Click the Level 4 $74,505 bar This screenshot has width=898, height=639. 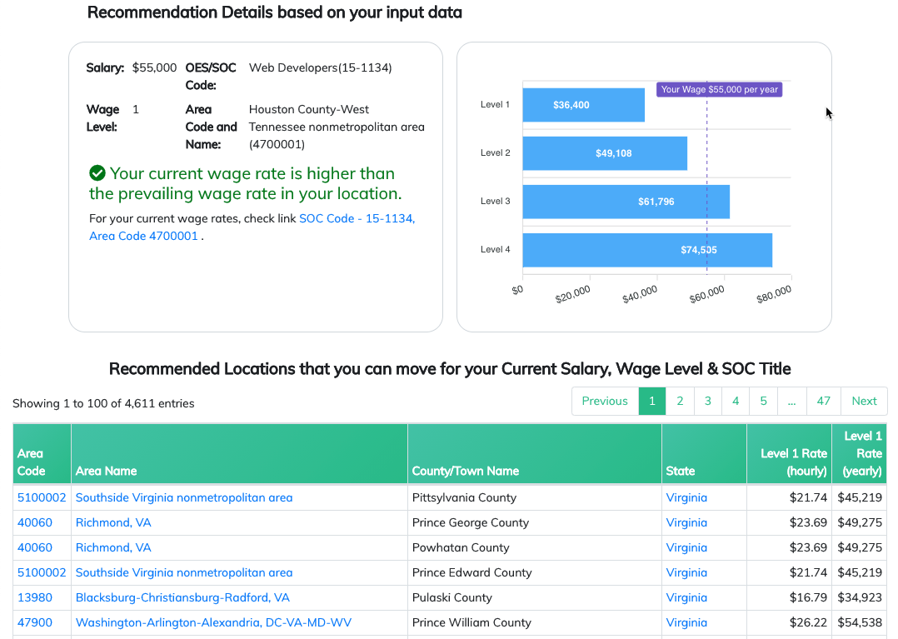(647, 250)
